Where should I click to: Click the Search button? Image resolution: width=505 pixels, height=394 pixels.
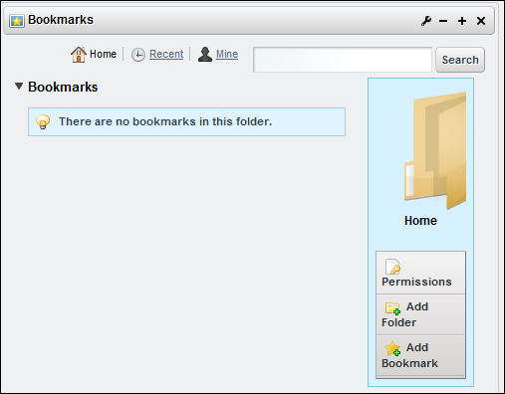click(460, 60)
